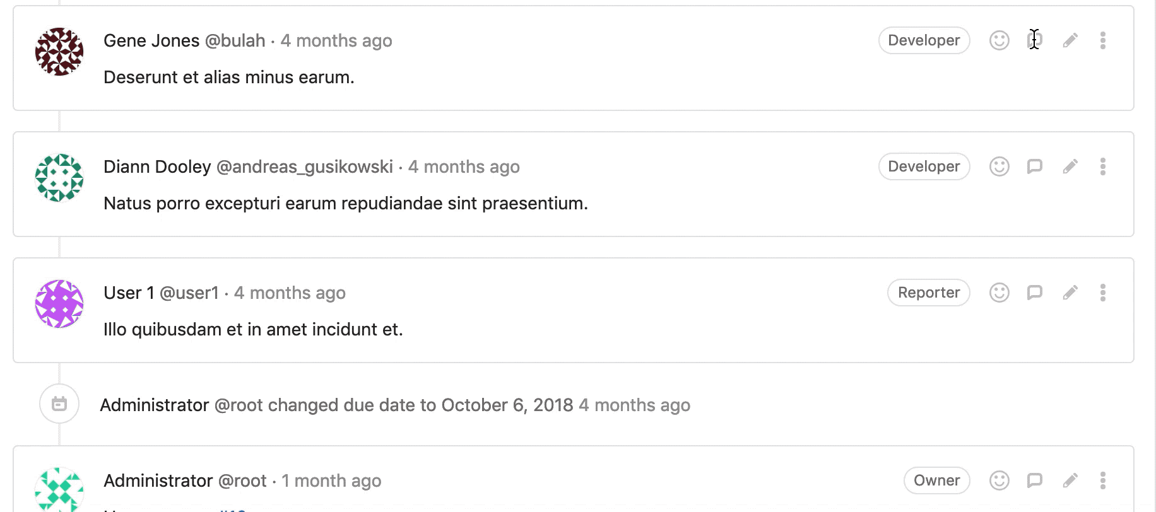The image size is (1156, 512).
Task: Click the Developer role badge on Gene Jones
Action: coord(924,40)
